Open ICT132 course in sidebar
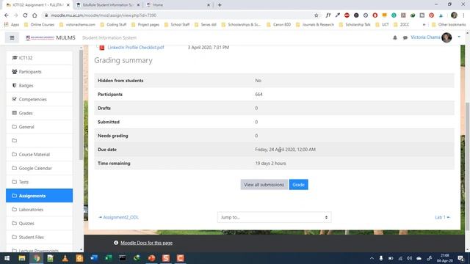 pos(39,58)
